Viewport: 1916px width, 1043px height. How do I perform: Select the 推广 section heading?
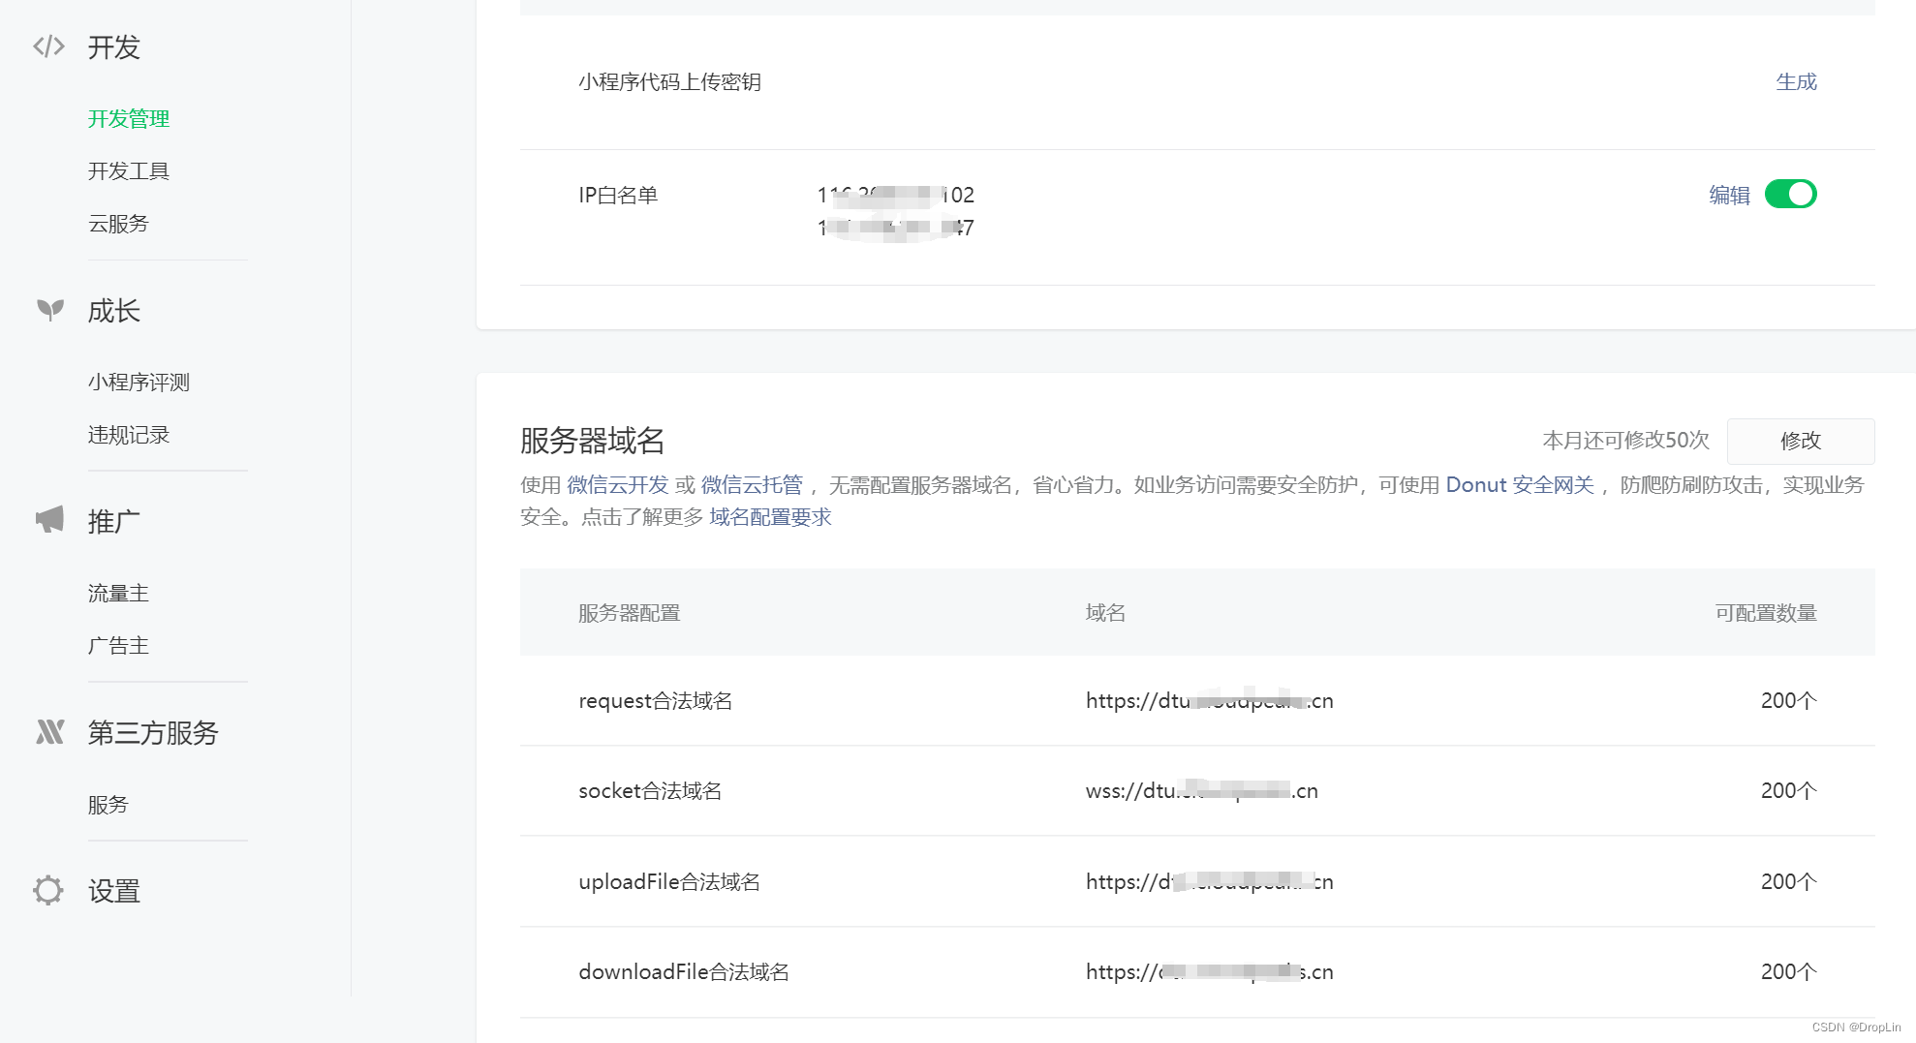pos(114,522)
